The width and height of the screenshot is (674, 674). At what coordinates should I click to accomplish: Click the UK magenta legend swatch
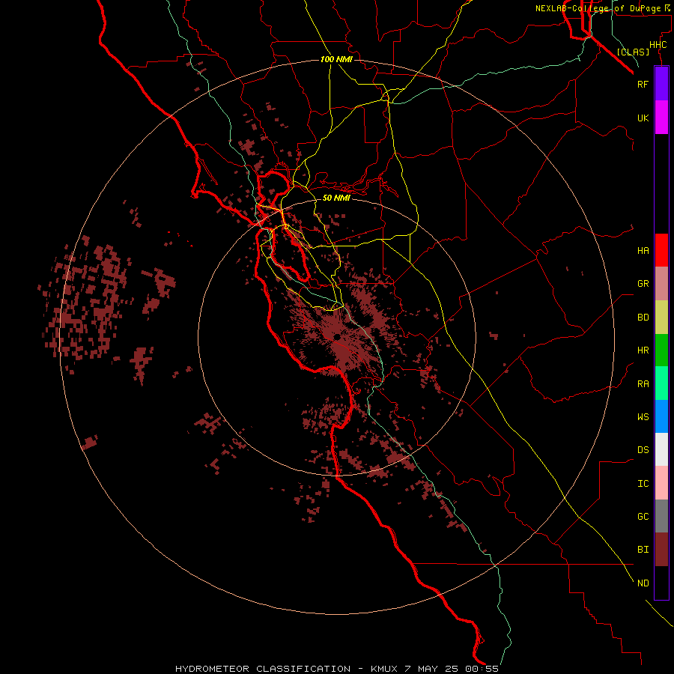coord(661,118)
